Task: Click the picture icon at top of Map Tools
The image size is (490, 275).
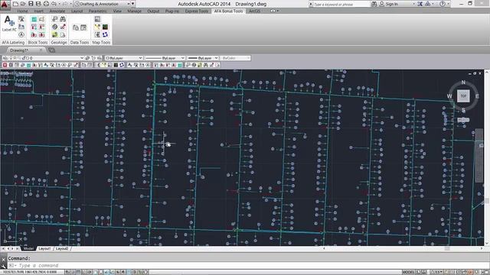Action: [x=97, y=19]
